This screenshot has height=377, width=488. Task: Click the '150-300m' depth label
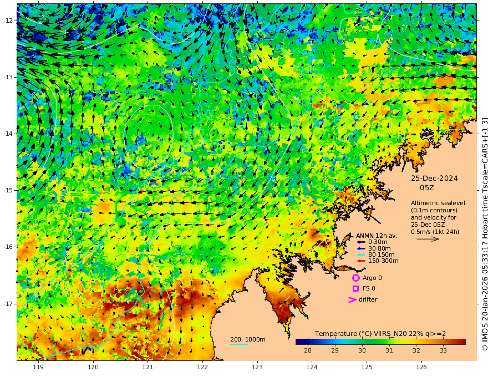(x=383, y=261)
